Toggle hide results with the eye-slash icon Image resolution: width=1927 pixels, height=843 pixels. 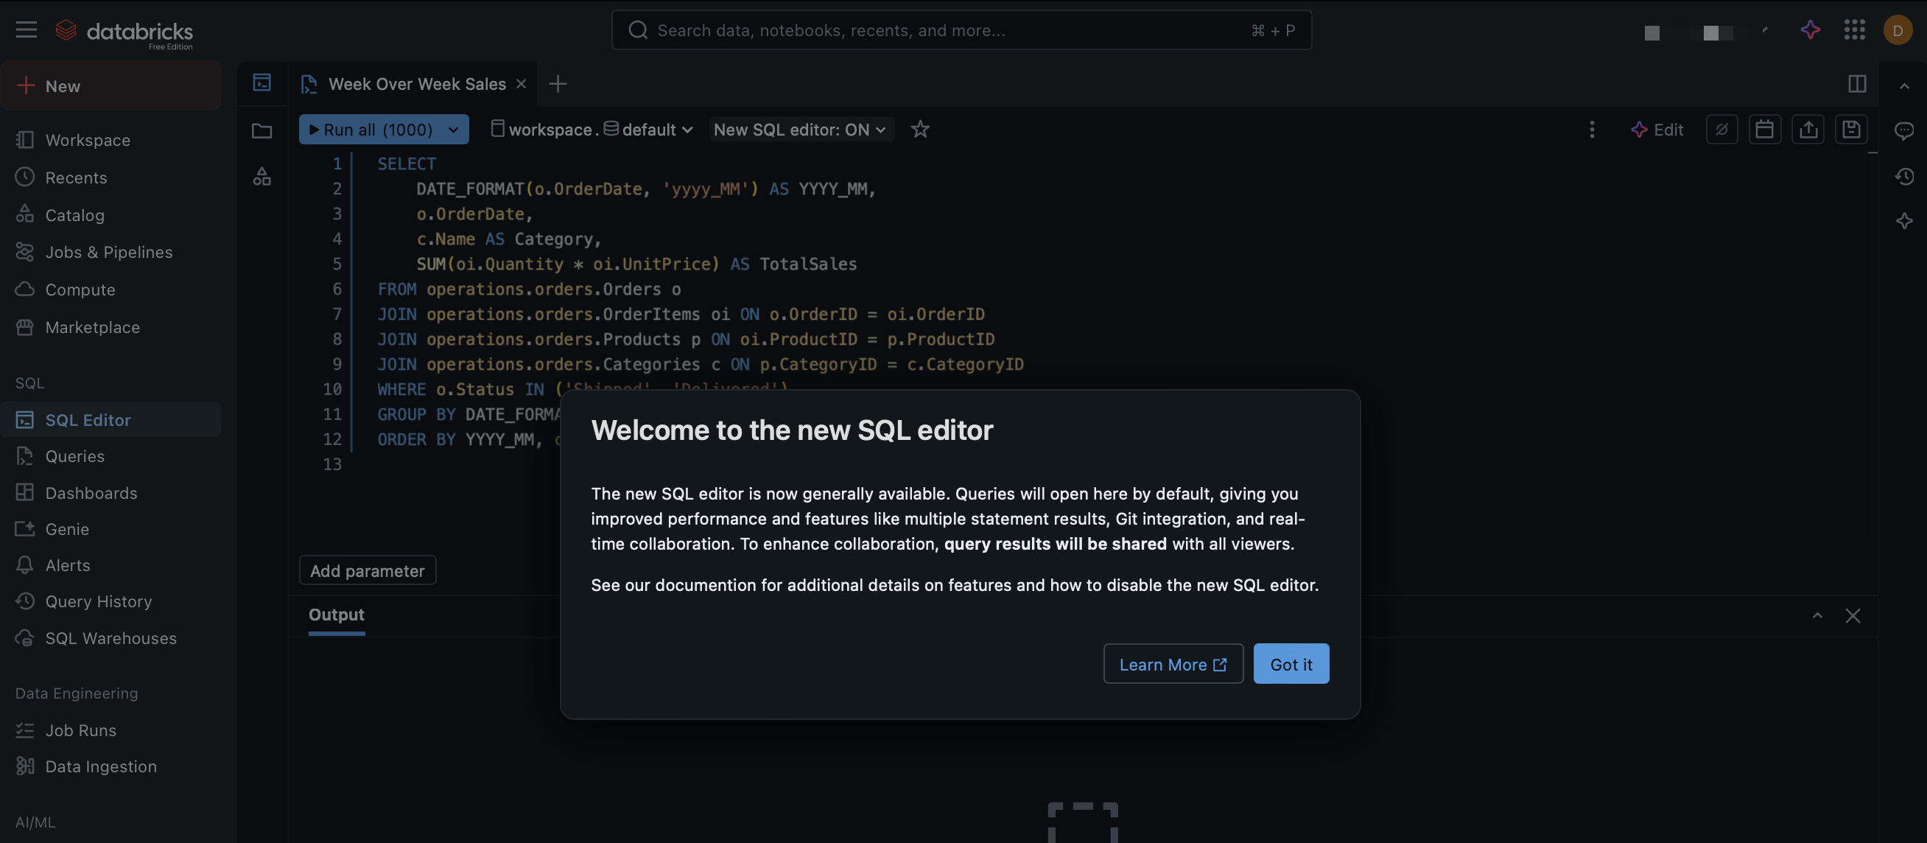click(1722, 129)
